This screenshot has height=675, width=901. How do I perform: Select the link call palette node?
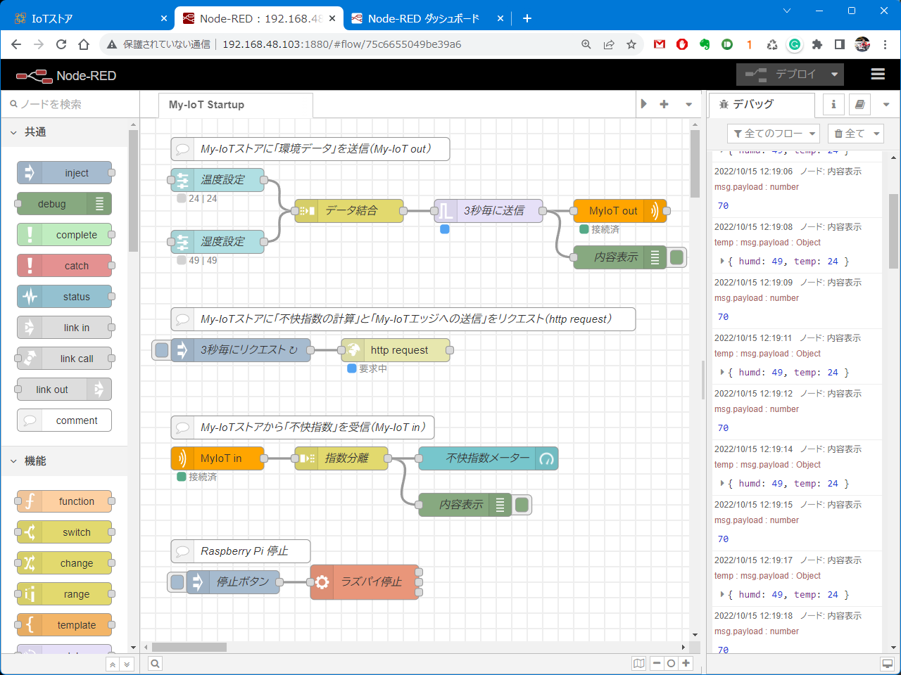[64, 359]
